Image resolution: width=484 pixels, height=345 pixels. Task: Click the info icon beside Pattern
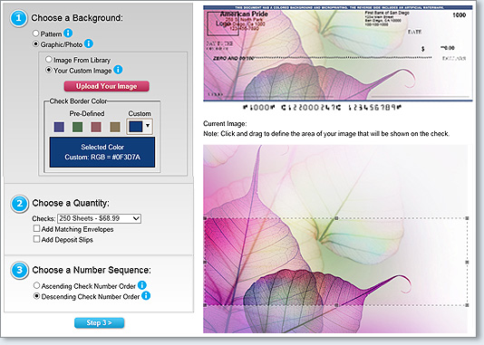point(68,33)
